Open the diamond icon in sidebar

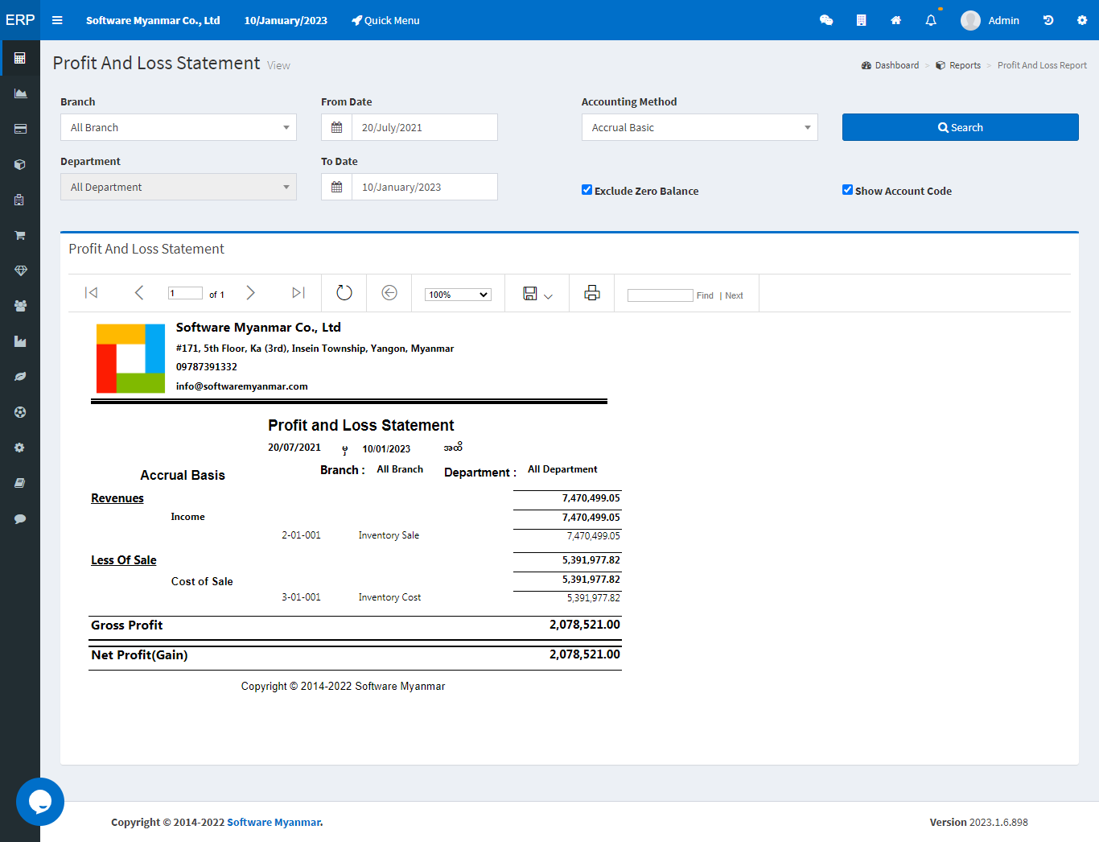point(20,270)
